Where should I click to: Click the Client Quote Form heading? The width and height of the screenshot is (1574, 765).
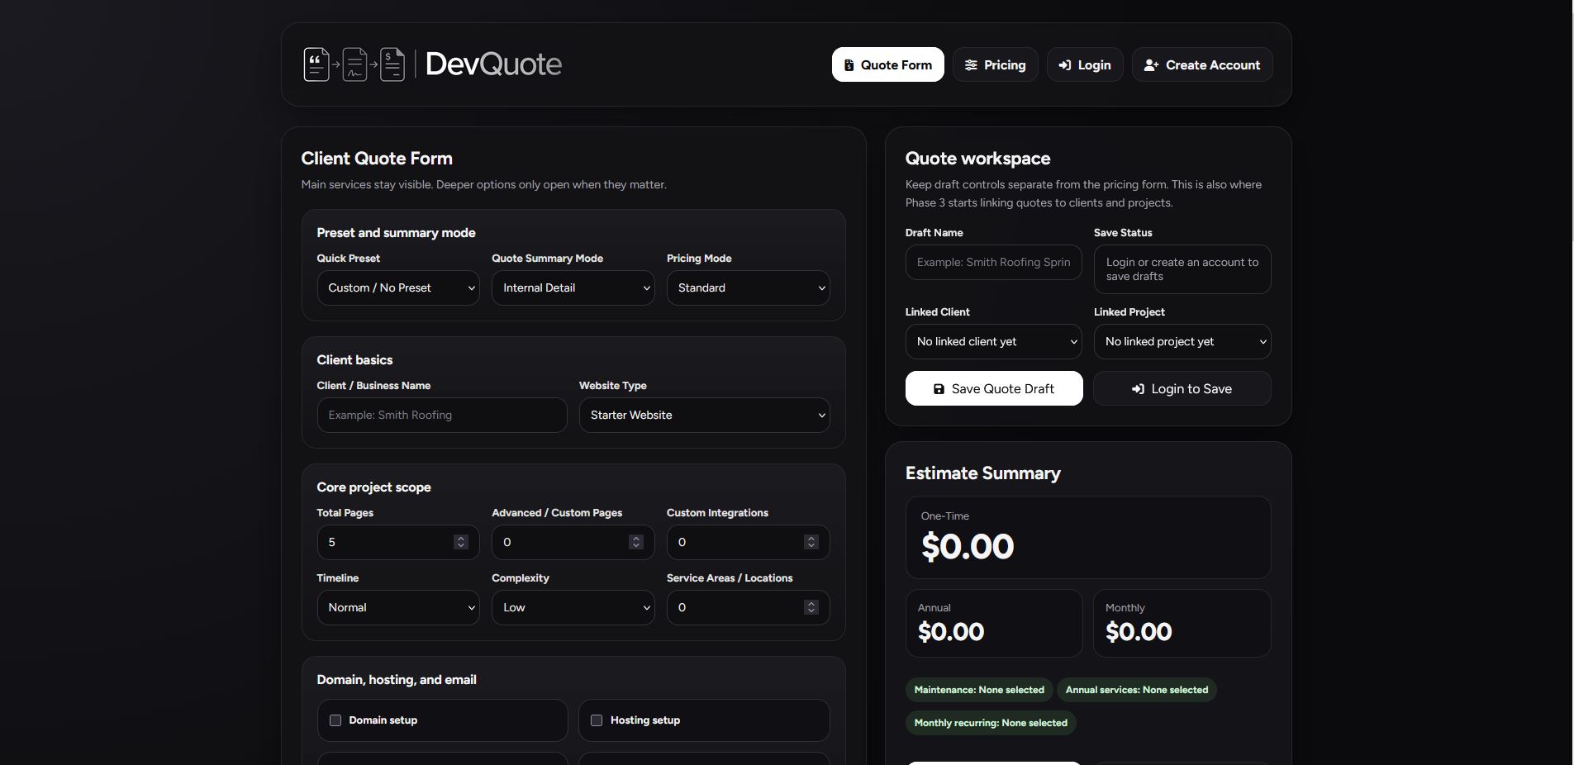(377, 159)
